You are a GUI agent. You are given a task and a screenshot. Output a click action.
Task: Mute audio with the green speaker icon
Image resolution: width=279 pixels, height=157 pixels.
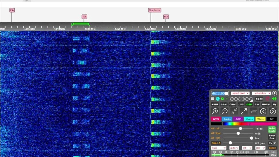tap(274, 99)
